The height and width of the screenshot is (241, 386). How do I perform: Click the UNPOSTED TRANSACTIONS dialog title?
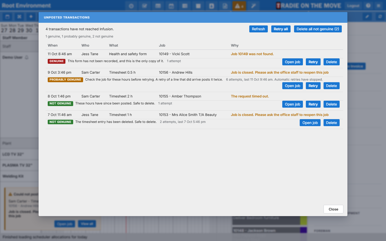(67, 17)
